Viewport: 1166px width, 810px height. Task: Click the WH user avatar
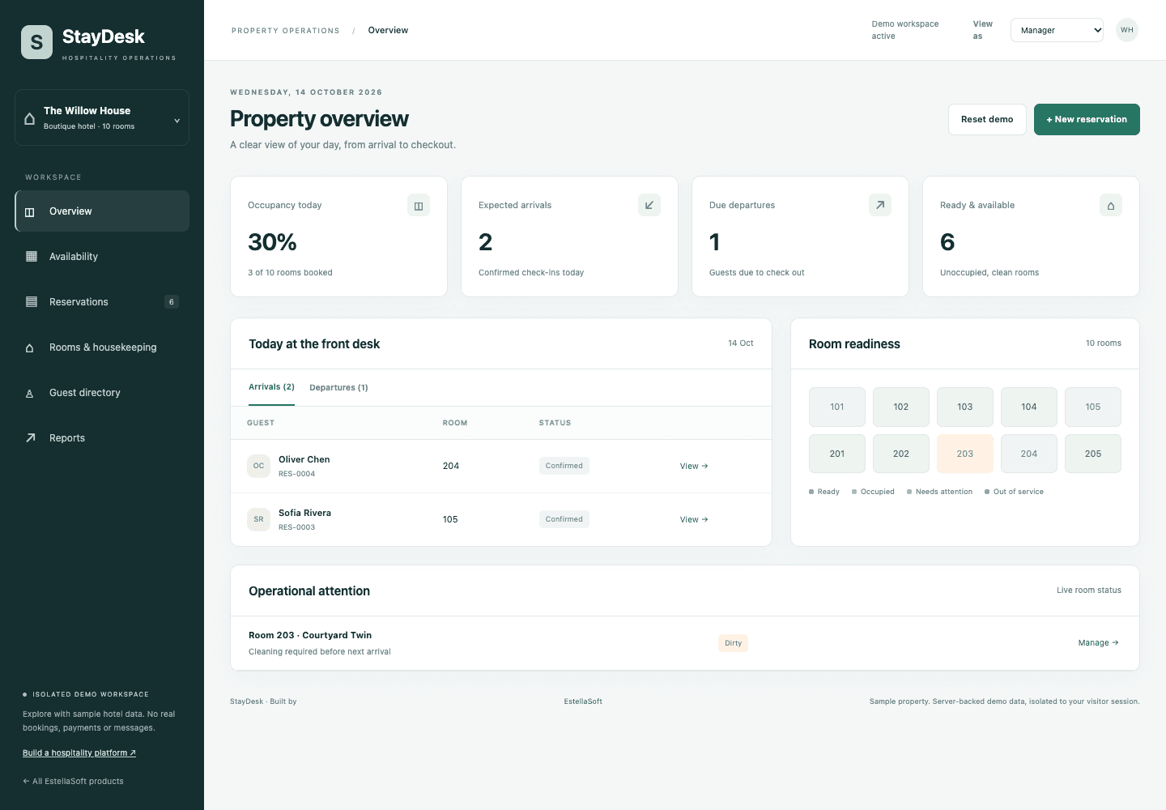[x=1127, y=30]
